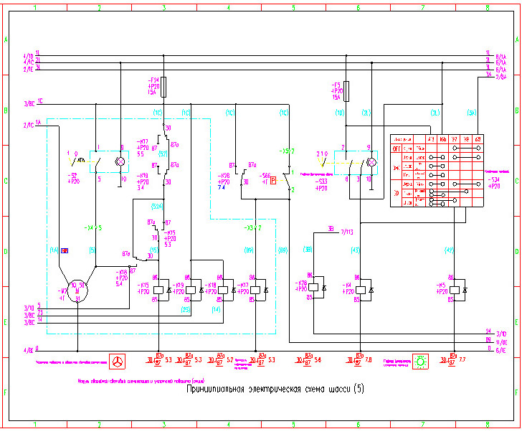Select the M7 motor circle symbol
522x434 pixels.
tap(77, 291)
